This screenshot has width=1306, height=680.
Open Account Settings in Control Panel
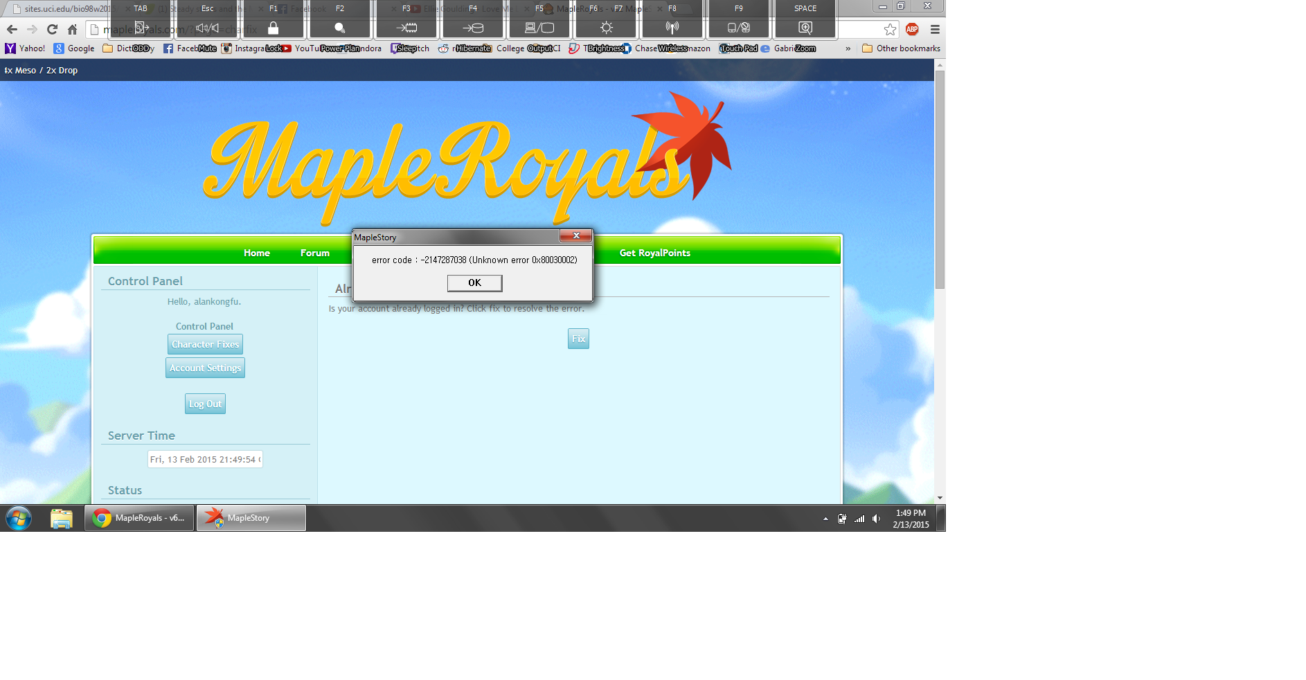[x=205, y=368]
